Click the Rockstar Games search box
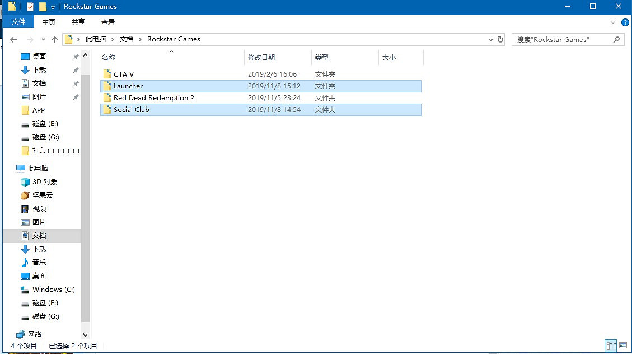The height and width of the screenshot is (354, 632). (563, 40)
